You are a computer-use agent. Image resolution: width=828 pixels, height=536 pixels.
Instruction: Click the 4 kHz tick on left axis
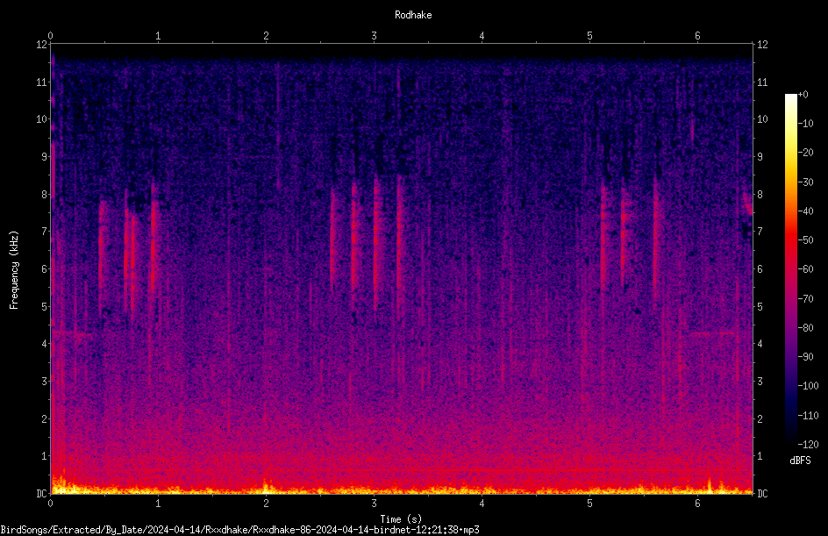[45, 344]
